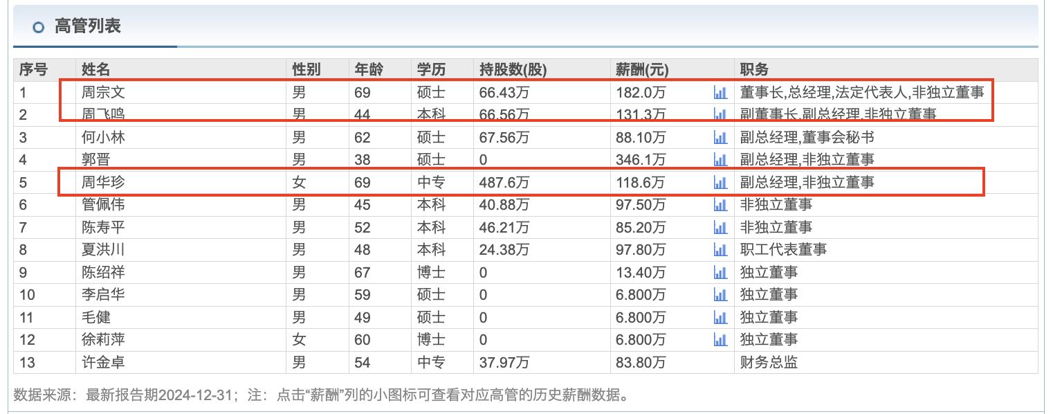Select the name 陈绍祥
The height and width of the screenshot is (414, 1053).
(x=103, y=273)
